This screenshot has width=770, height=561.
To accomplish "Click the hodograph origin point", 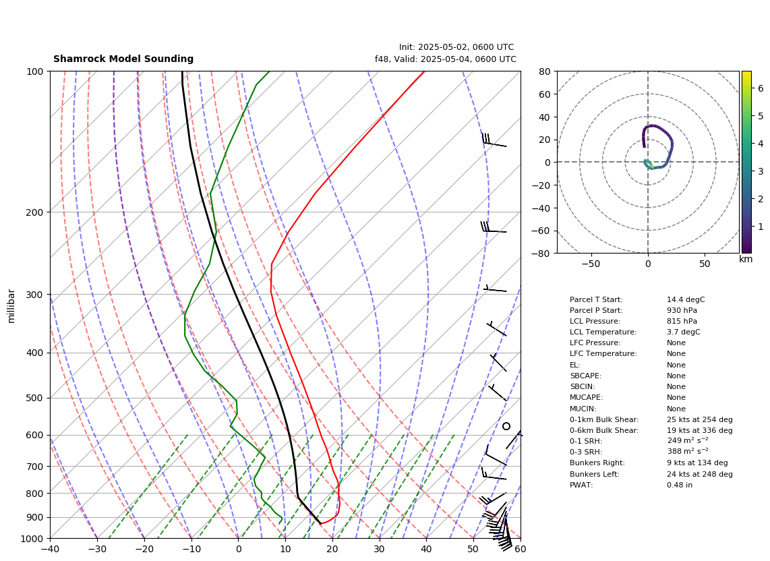I will (x=648, y=162).
